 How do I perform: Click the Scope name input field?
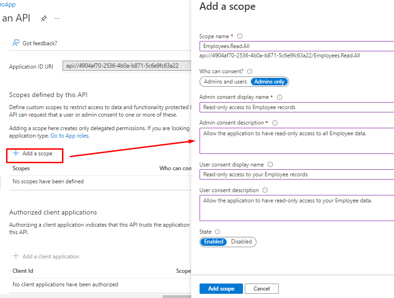tap(297, 46)
